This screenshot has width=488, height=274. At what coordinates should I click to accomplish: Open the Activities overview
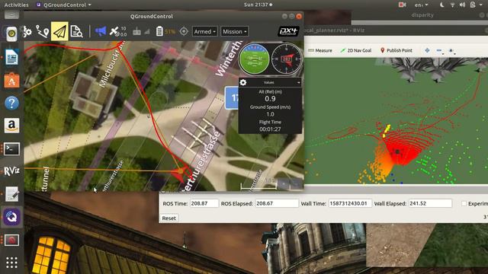(16, 5)
